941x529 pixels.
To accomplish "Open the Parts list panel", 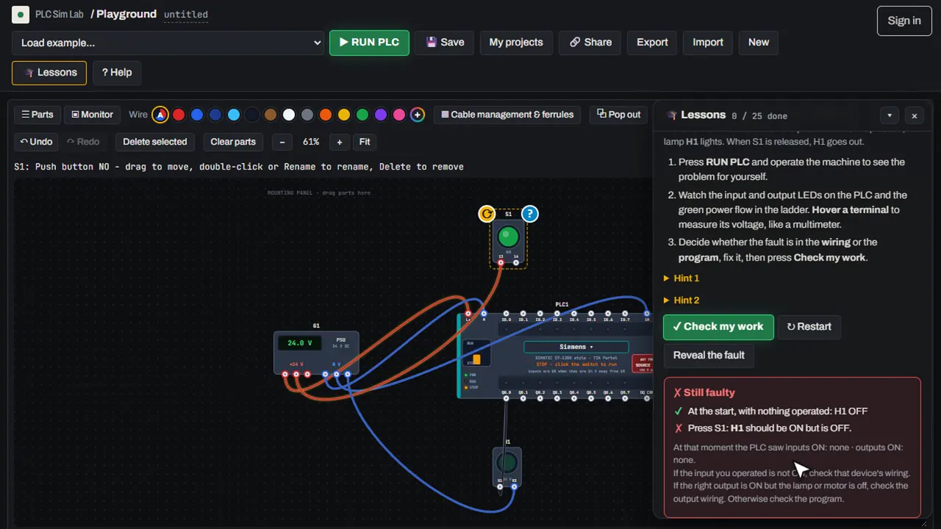I will click(x=37, y=115).
